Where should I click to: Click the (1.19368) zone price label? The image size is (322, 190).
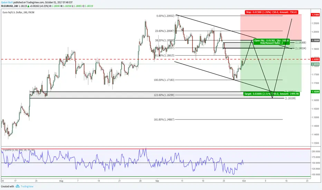click(301, 43)
